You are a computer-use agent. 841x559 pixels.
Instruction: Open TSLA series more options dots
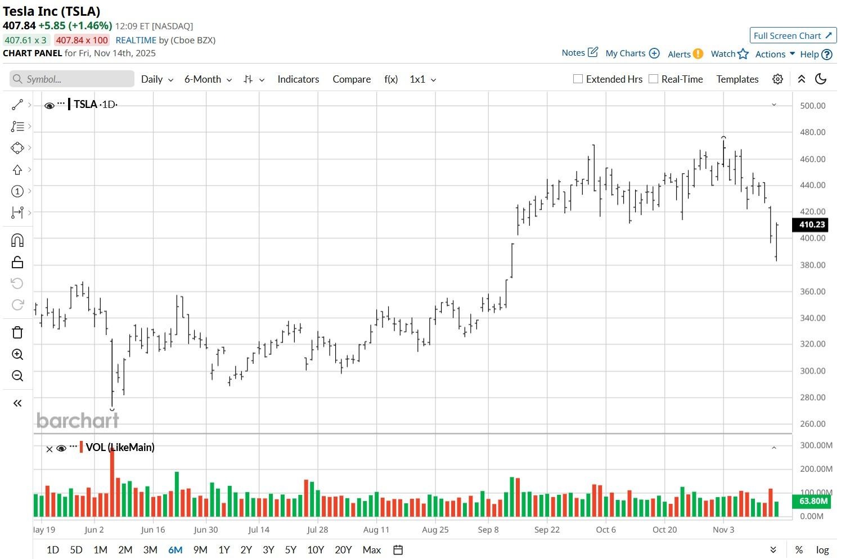tap(61, 104)
